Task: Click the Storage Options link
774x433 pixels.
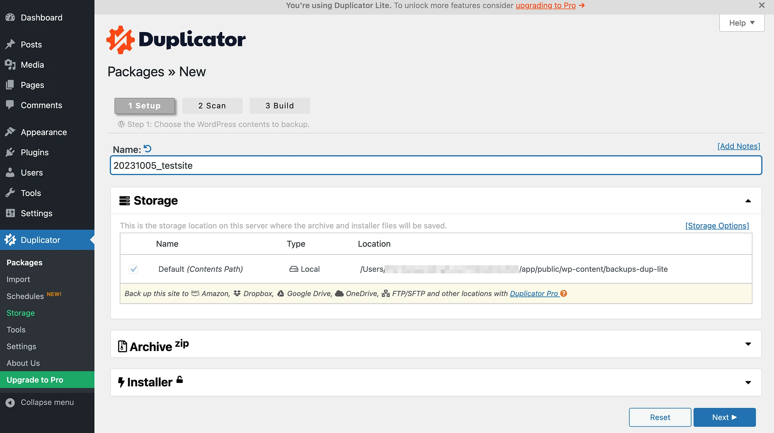Action: (717, 226)
